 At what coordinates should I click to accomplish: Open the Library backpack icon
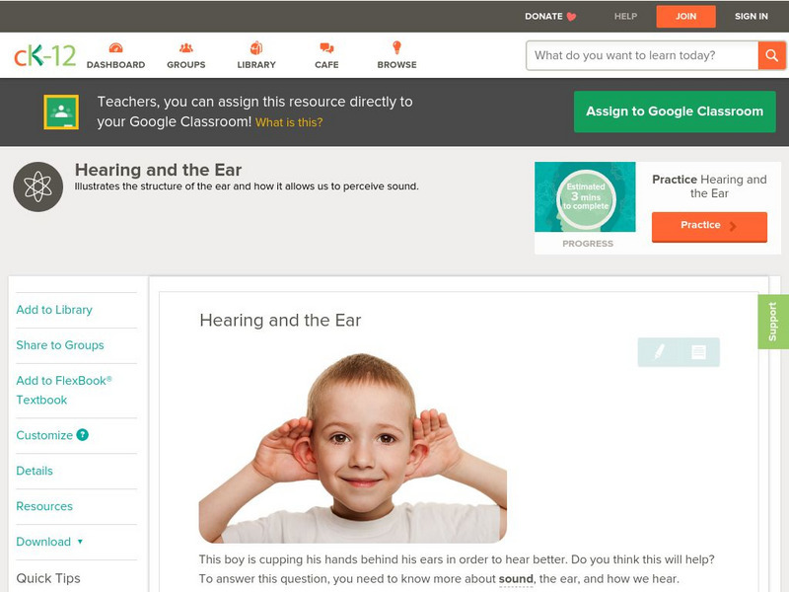pos(256,47)
